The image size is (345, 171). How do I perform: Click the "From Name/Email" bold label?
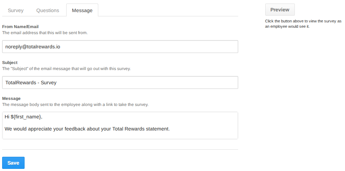20,27
